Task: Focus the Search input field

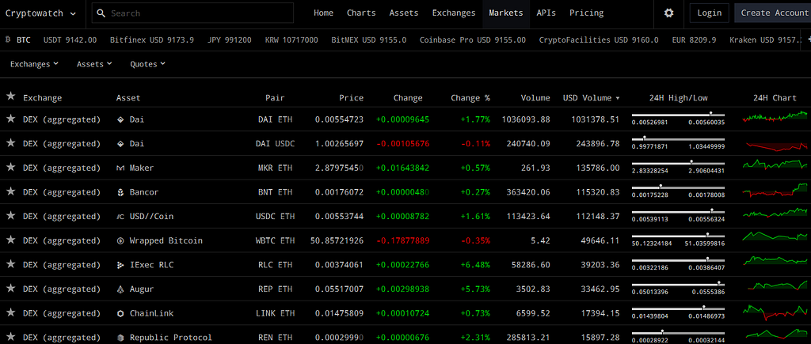Action: coord(192,13)
